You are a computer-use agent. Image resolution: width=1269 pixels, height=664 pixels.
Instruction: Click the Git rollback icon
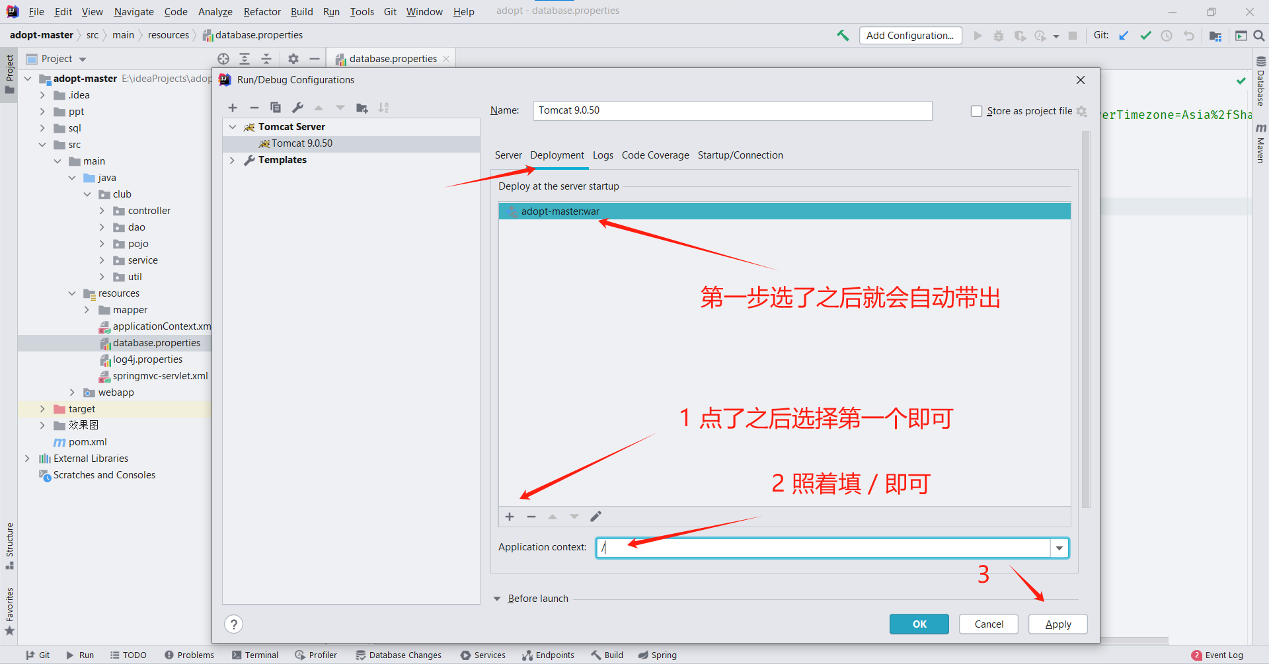click(x=1189, y=36)
